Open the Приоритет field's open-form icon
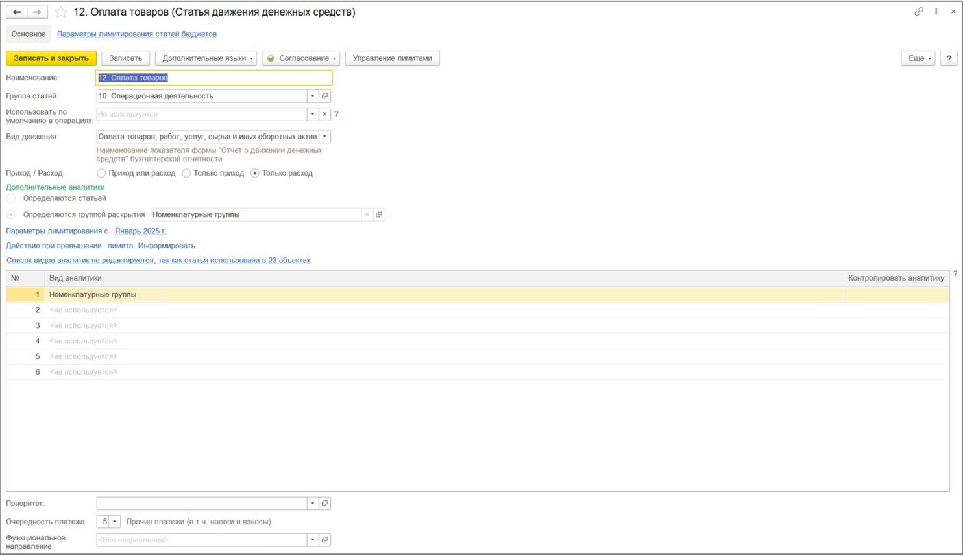Image resolution: width=963 pixels, height=556 pixels. pyautogui.click(x=325, y=504)
